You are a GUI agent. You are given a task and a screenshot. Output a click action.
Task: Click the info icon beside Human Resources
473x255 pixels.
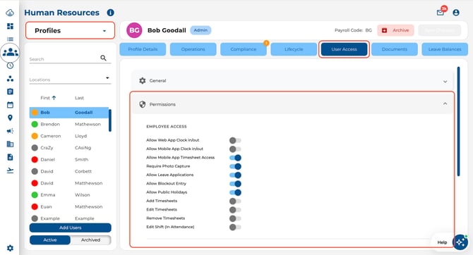pos(110,13)
